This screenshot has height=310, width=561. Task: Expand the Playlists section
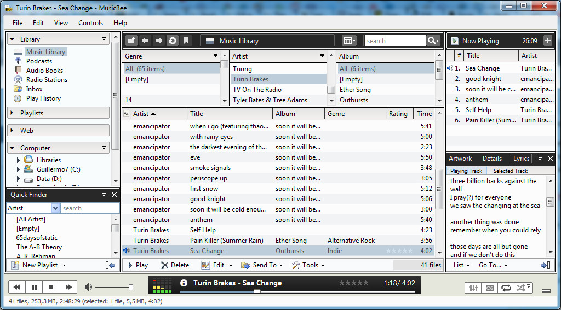(x=12, y=113)
